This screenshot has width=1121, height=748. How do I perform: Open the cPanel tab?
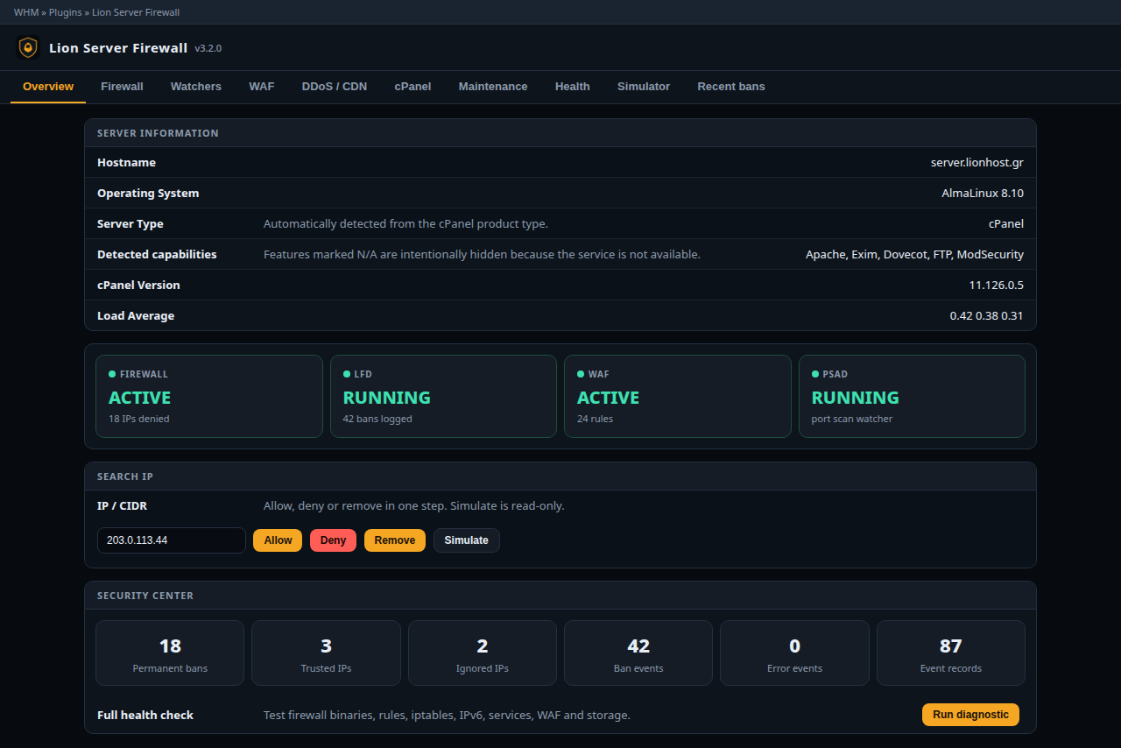412,87
